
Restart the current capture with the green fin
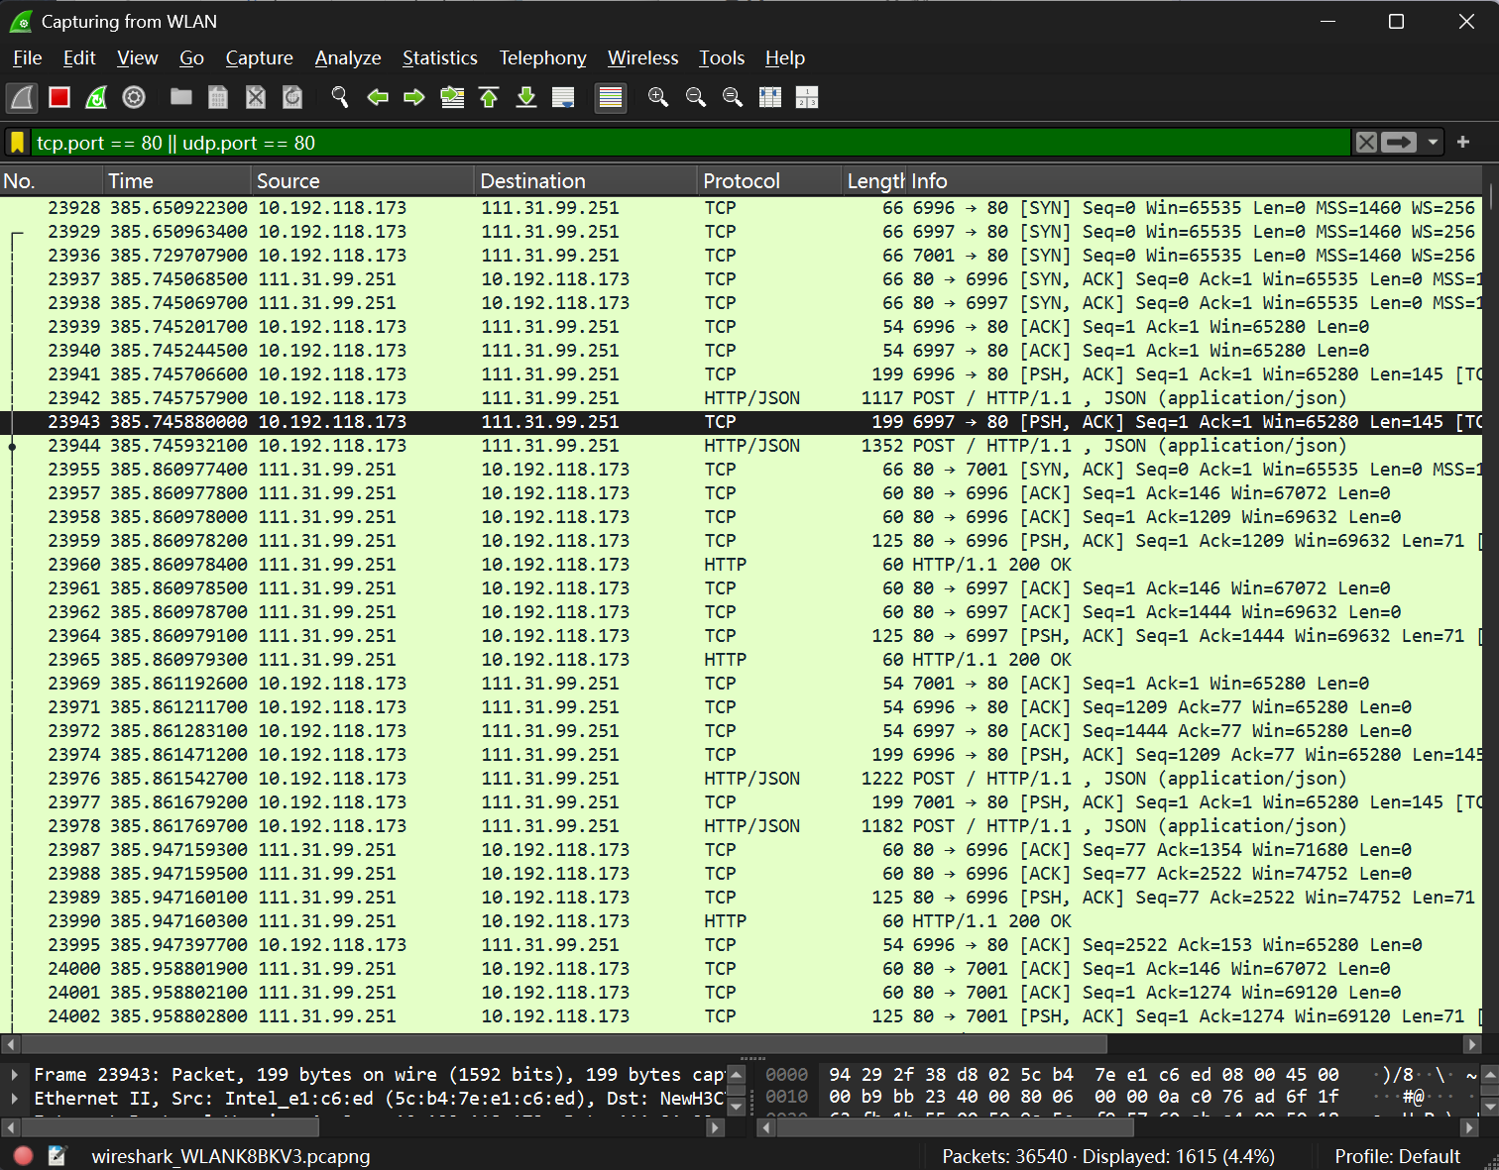(96, 97)
